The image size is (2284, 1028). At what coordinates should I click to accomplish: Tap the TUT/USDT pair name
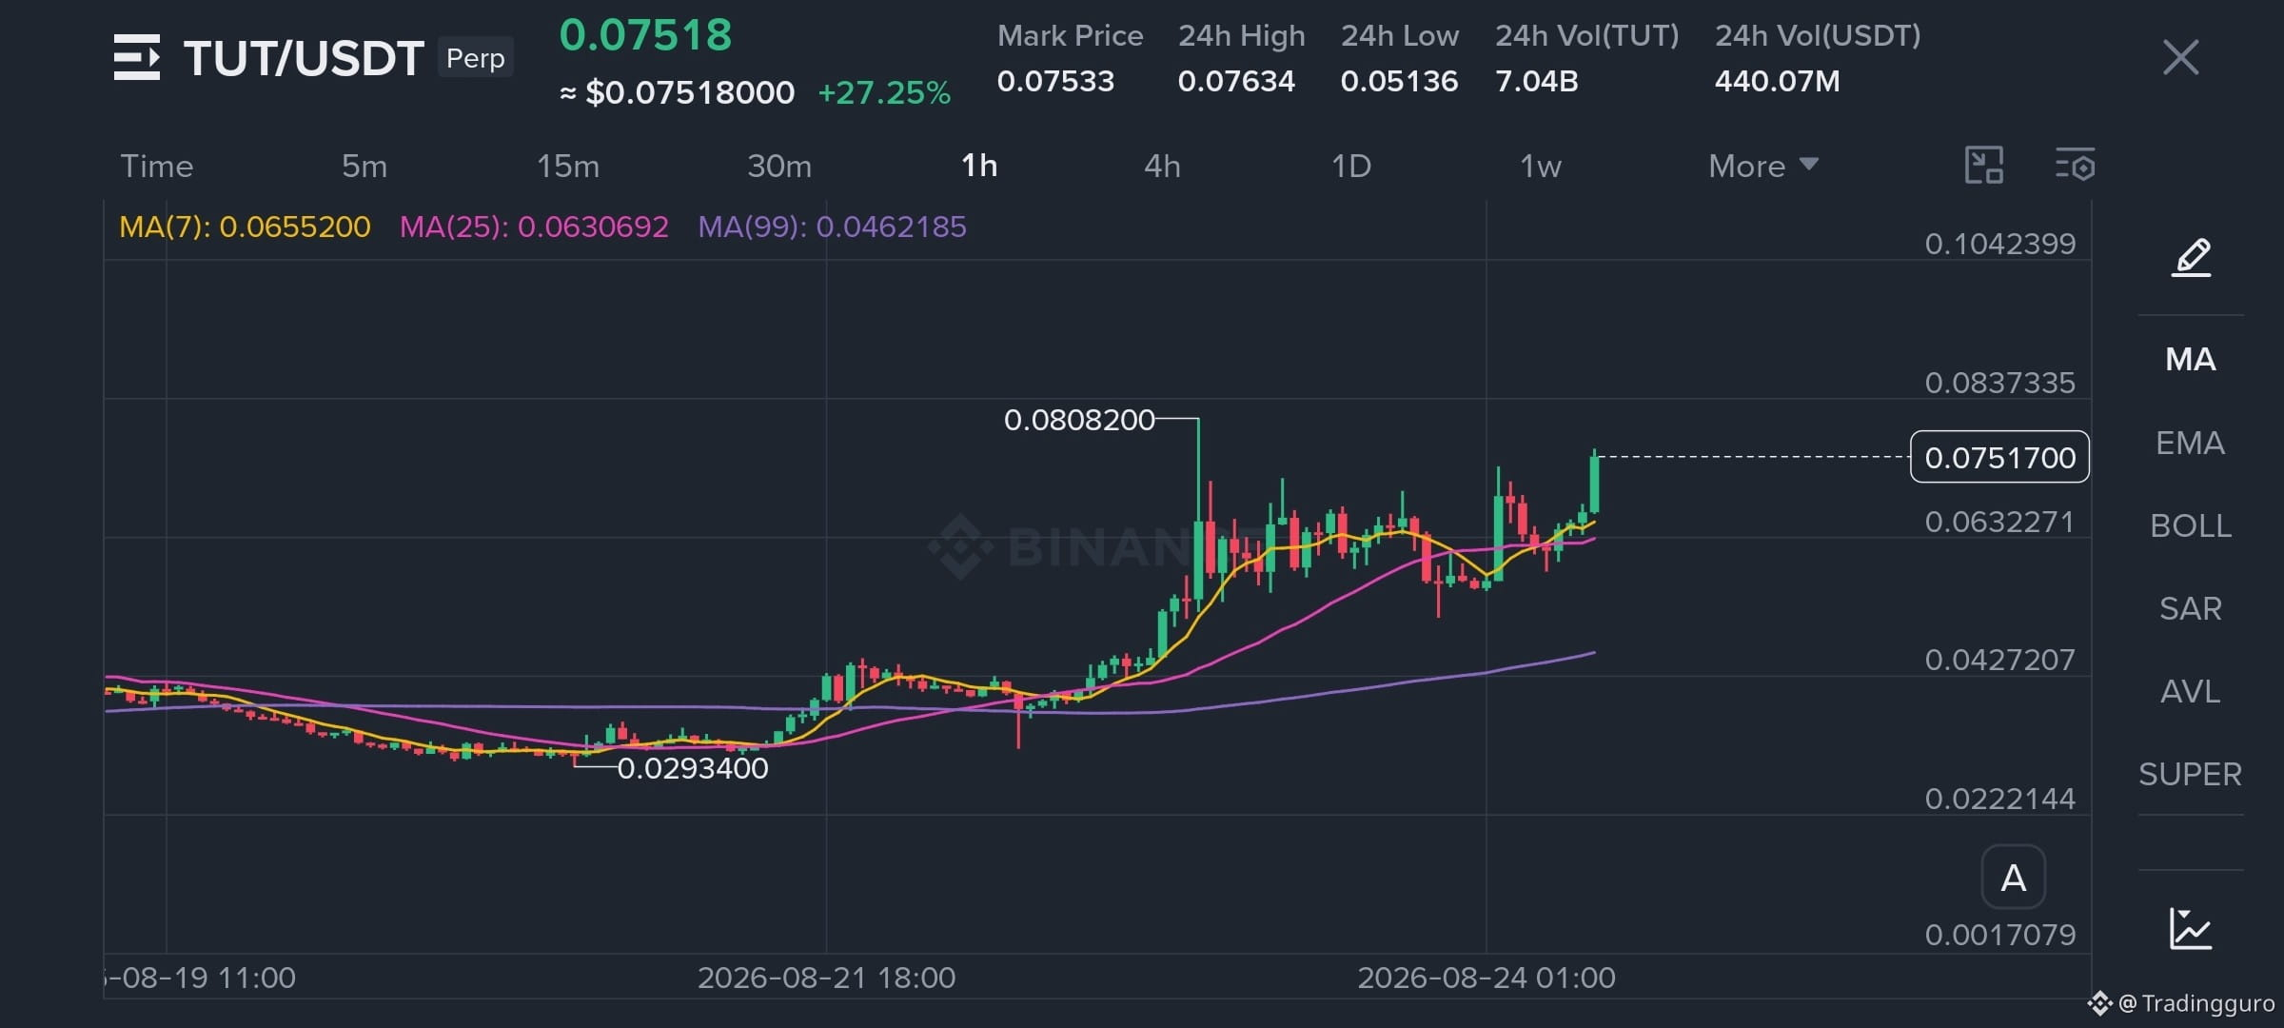(304, 58)
